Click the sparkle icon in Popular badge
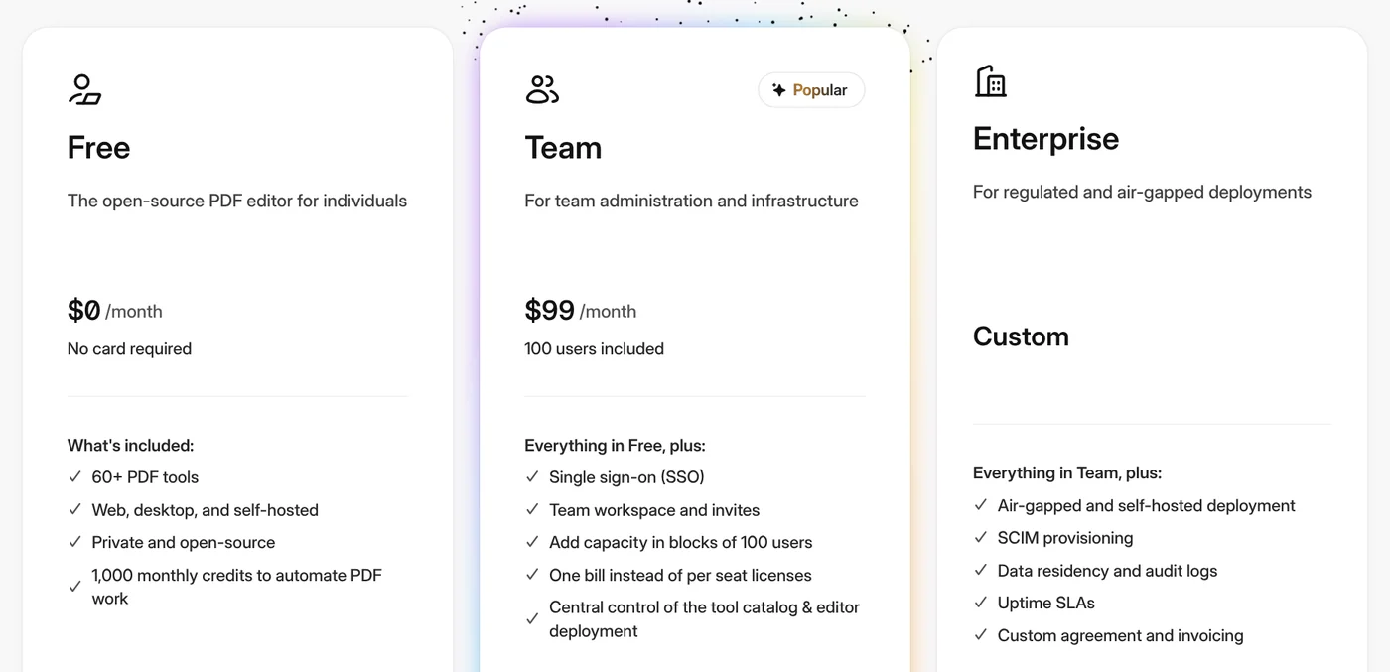The width and height of the screenshot is (1390, 672). tap(779, 90)
